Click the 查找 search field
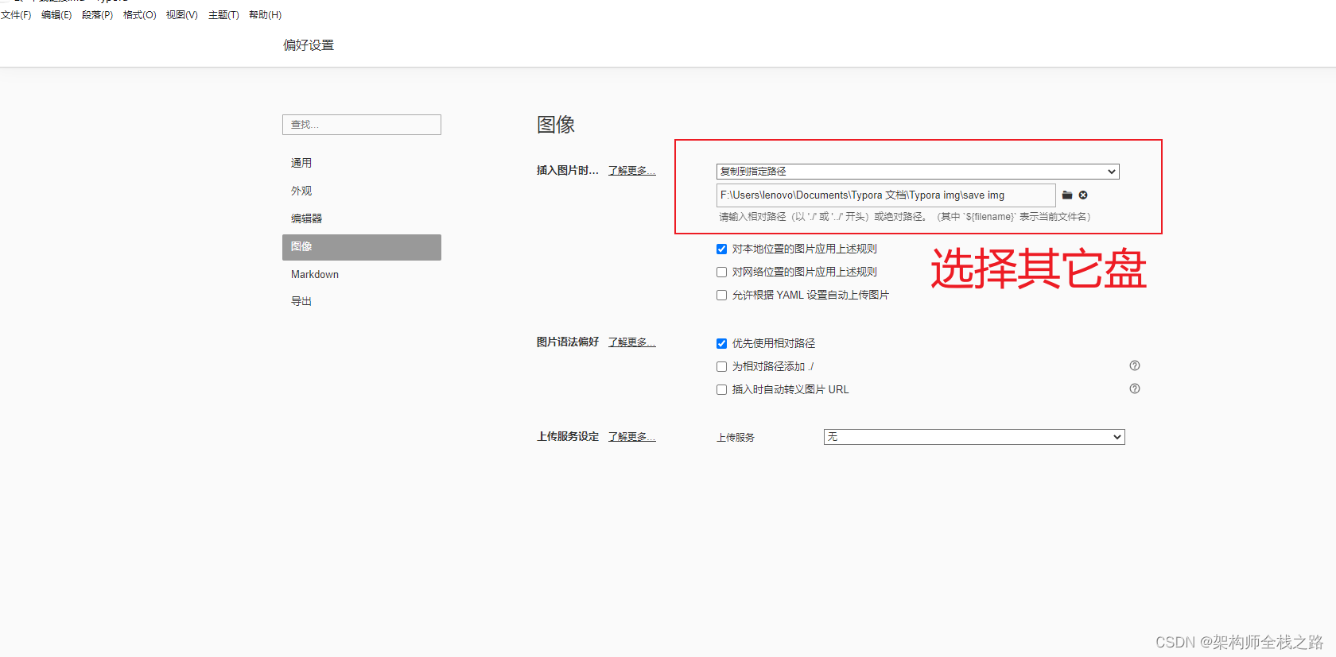Screen dimensions: 1336x657 coord(362,125)
